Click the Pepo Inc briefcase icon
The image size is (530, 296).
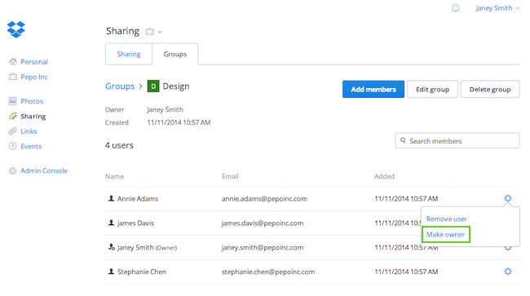click(13, 77)
